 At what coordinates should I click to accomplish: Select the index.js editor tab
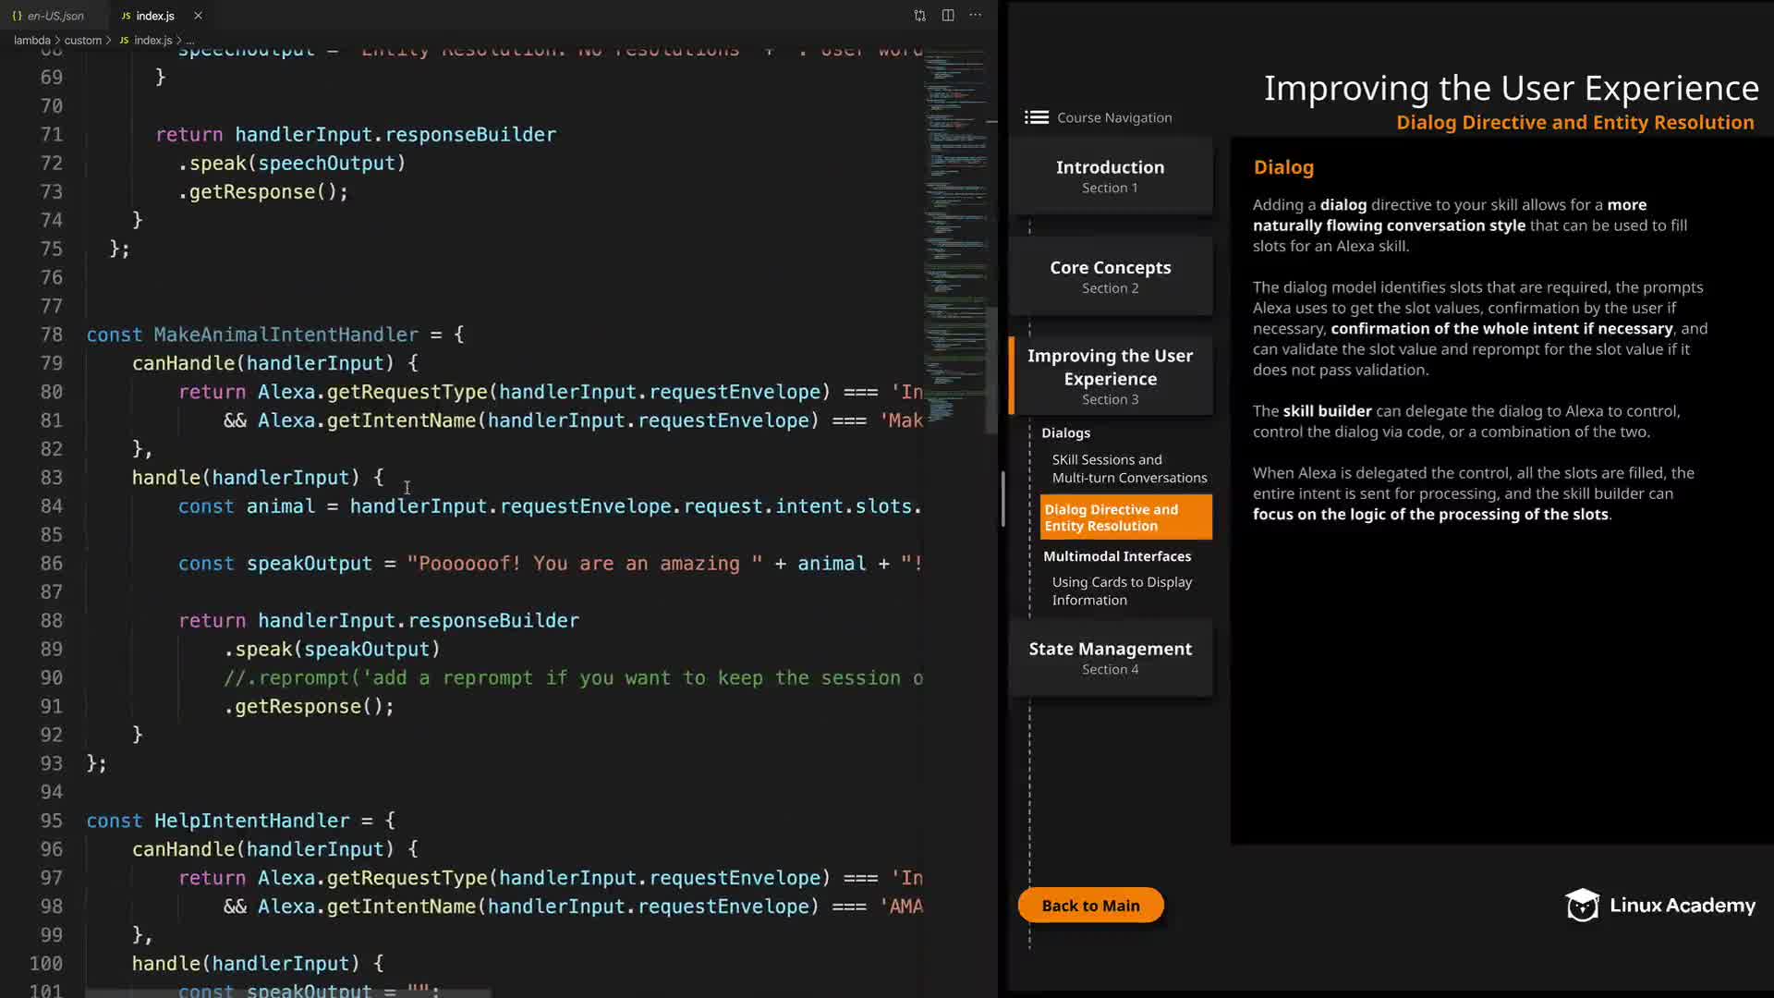154,16
